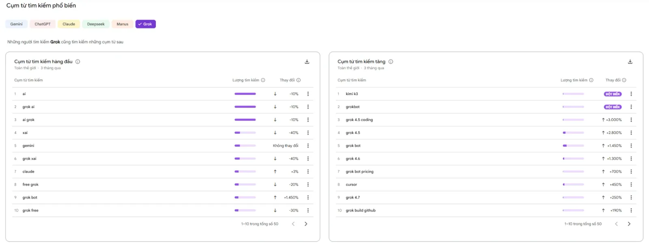Image resolution: width=649 pixels, height=250 pixels.
Task: Open more options for the 'grok 4.5' row
Action: coord(631,133)
